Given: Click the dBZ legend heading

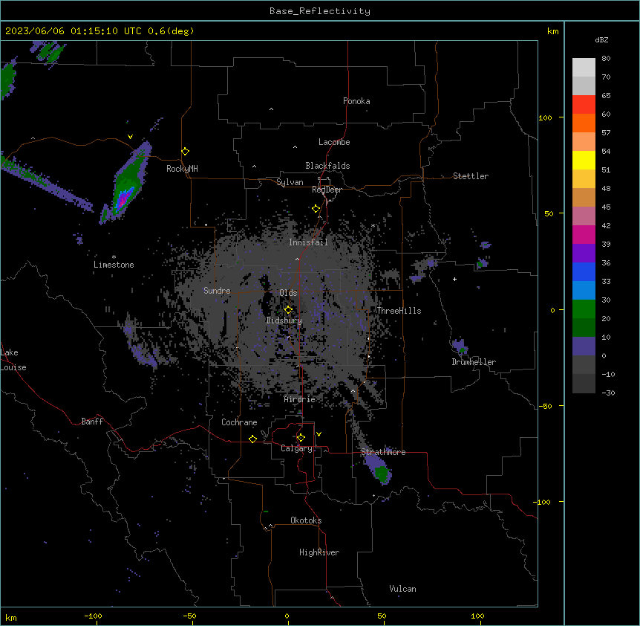Looking at the screenshot, I should pos(601,39).
